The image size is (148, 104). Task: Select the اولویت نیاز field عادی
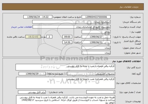(x=96, y=32)
